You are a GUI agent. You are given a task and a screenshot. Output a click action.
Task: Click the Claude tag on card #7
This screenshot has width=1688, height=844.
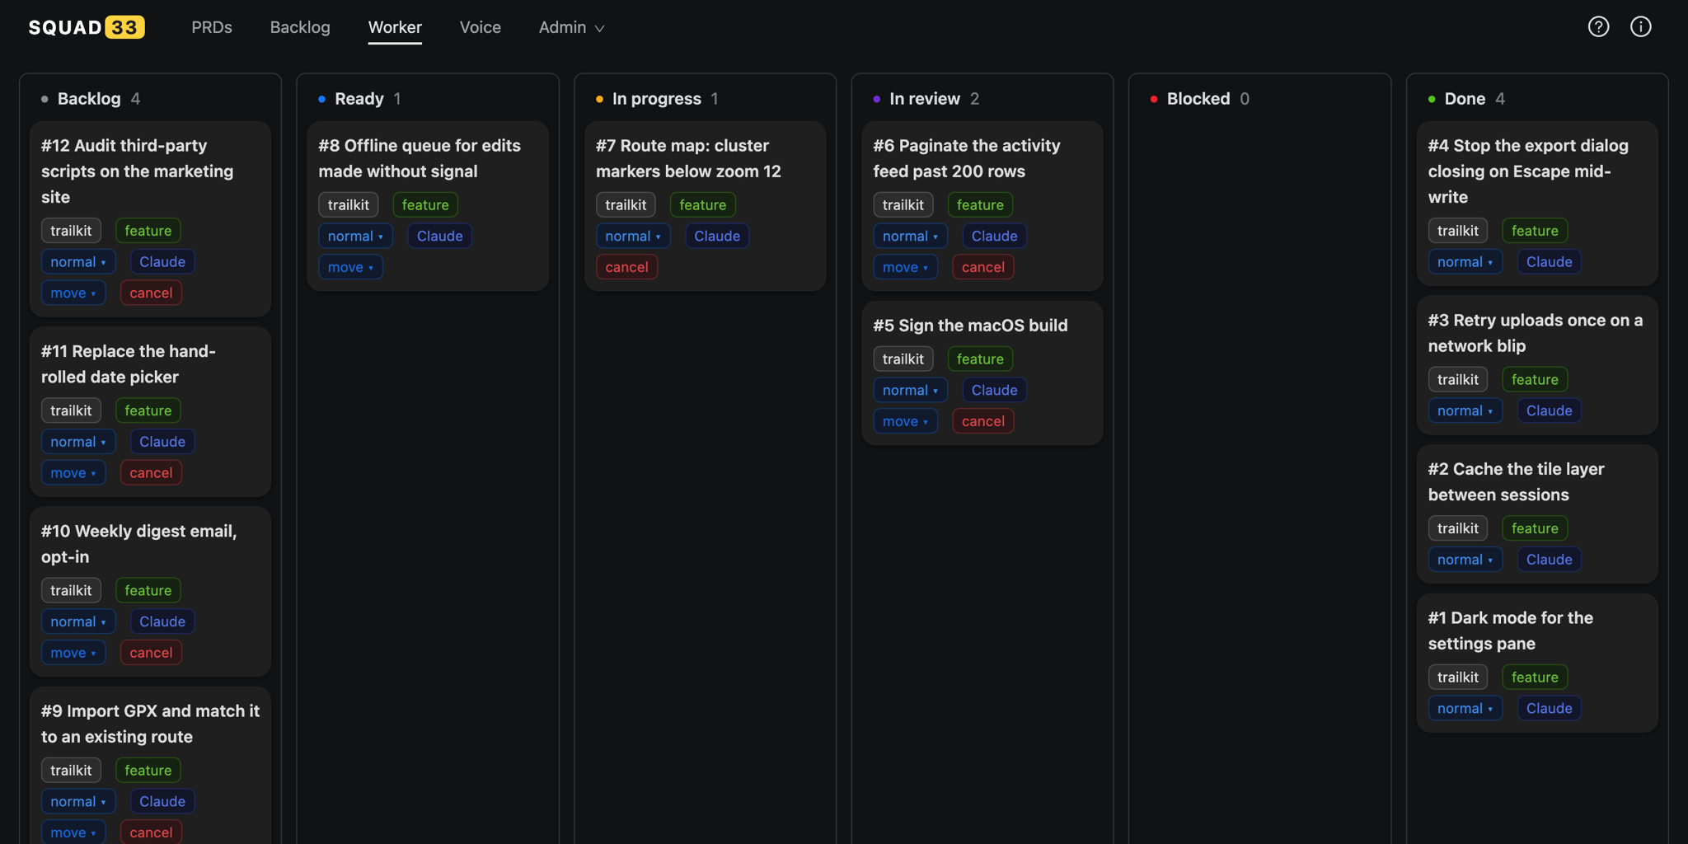coord(717,236)
